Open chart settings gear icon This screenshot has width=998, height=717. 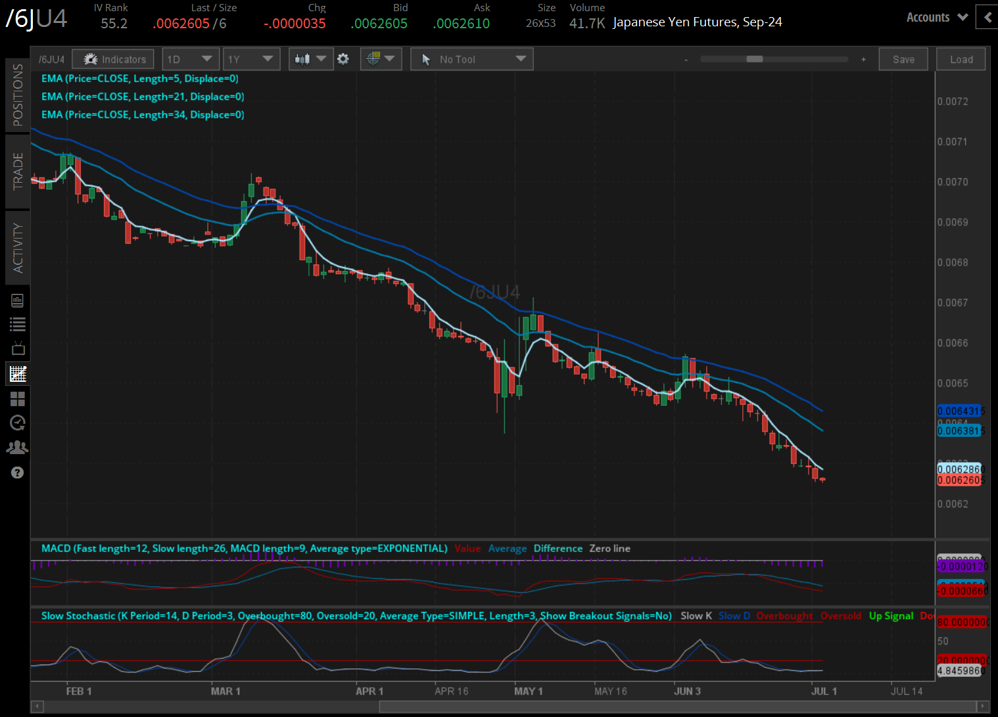coord(343,59)
